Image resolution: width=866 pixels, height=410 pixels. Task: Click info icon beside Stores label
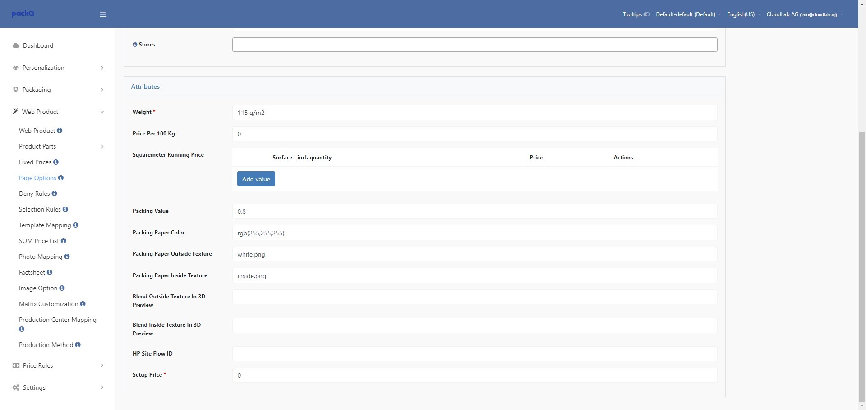(x=135, y=45)
